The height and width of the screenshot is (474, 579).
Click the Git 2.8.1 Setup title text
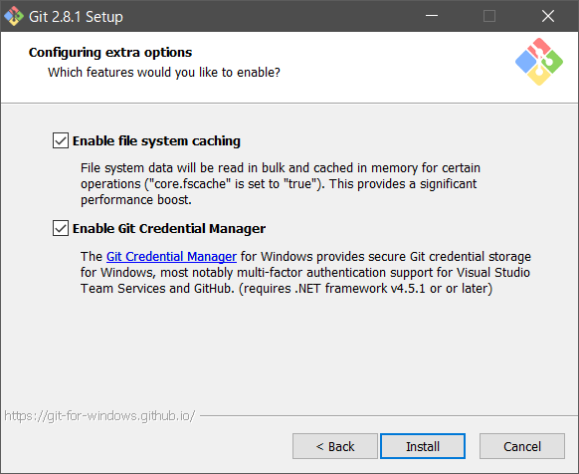pyautogui.click(x=76, y=17)
